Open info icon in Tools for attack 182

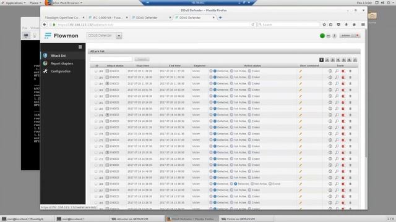click(x=330, y=96)
